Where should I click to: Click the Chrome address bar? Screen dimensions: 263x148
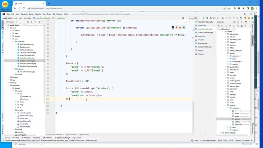pos(124,8)
